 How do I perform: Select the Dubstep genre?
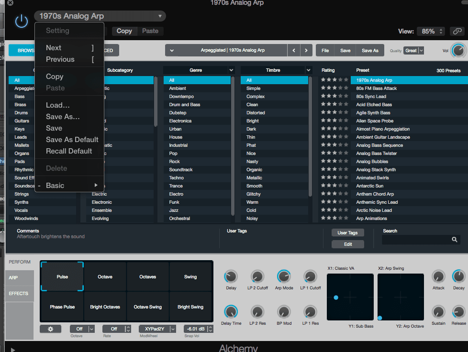pyautogui.click(x=197, y=113)
